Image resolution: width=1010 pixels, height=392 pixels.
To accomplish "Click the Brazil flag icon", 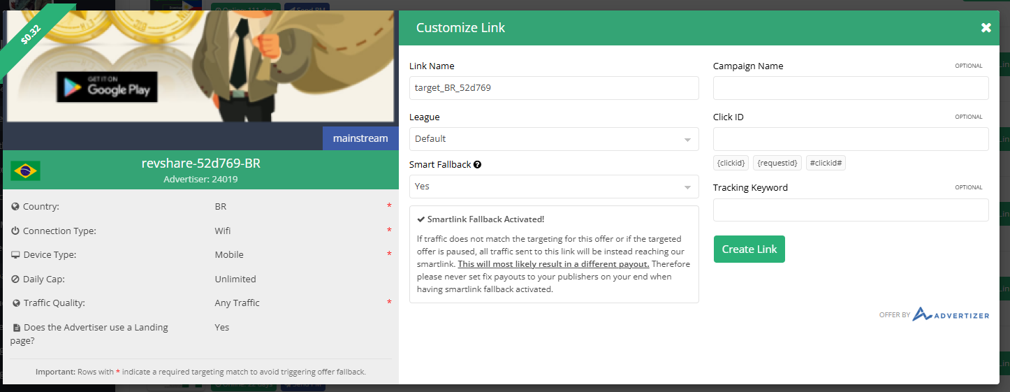I will click(x=26, y=170).
